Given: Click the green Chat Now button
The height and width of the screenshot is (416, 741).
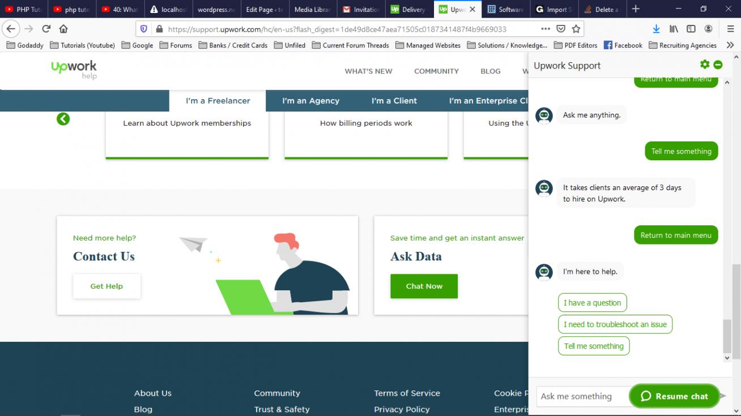Looking at the screenshot, I should tap(424, 286).
